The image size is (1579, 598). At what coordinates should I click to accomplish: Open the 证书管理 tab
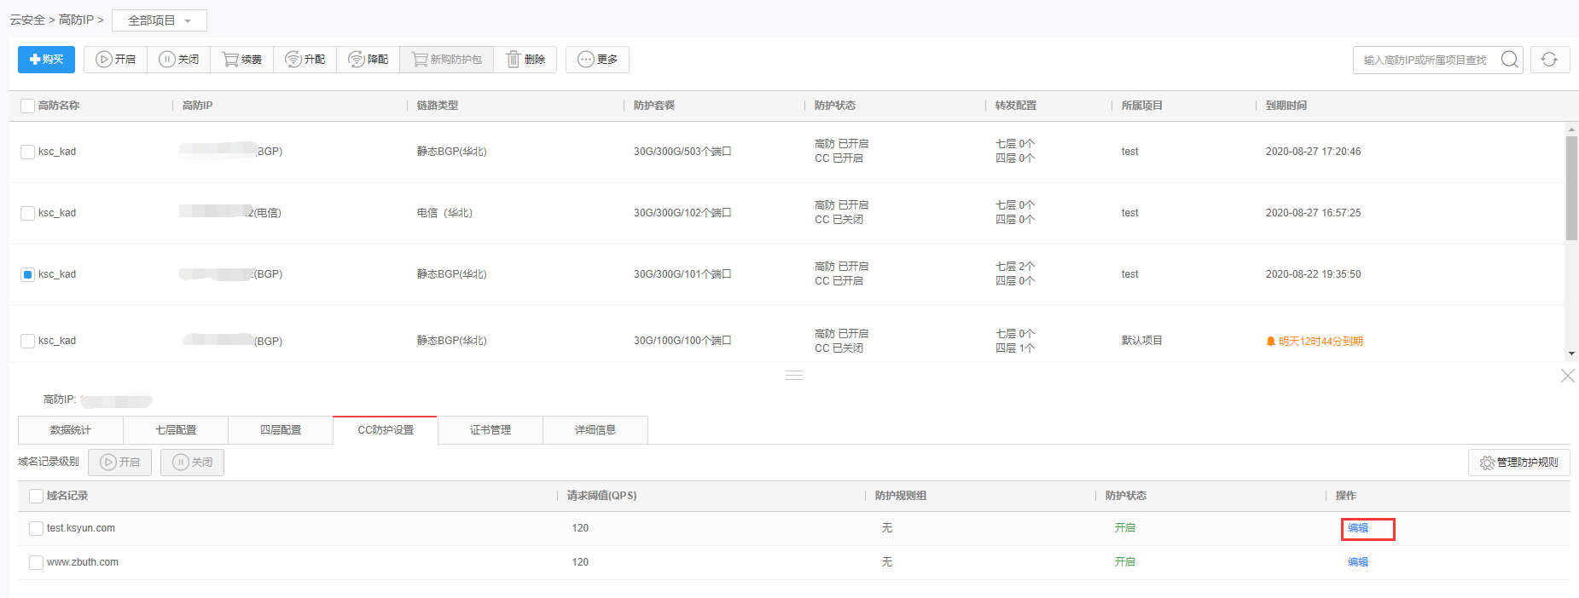491,430
